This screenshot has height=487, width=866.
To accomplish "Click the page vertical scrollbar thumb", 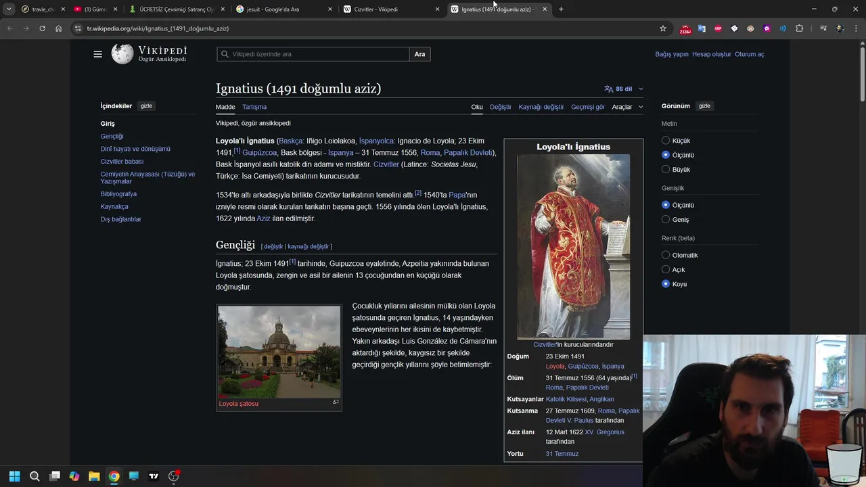I will tap(862, 74).
